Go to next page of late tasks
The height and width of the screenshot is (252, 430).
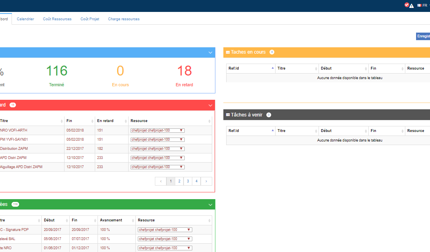206,181
